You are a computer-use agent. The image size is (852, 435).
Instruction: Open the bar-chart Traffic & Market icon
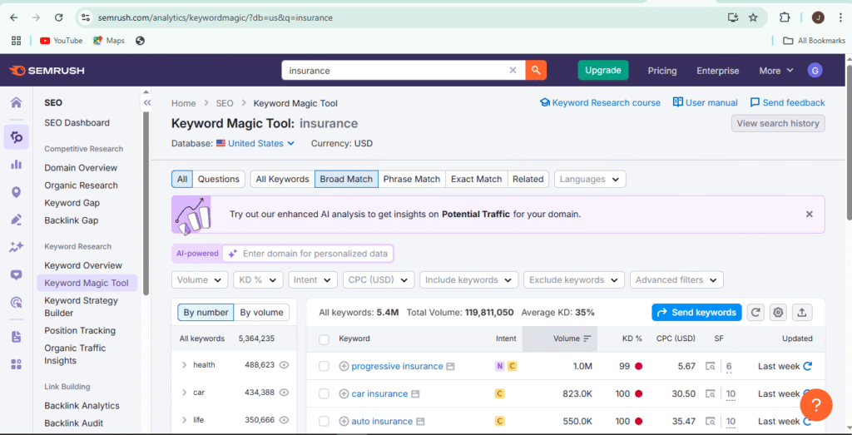click(x=17, y=165)
